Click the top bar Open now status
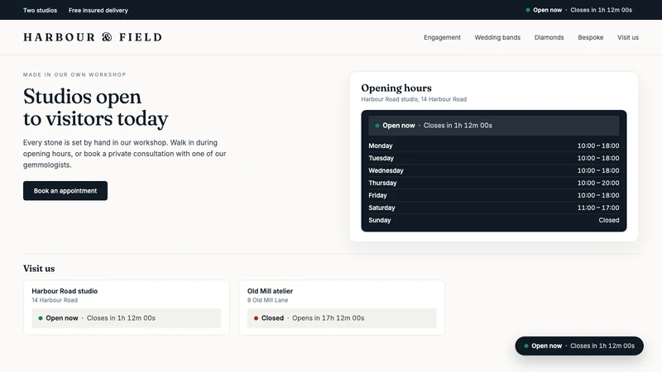This screenshot has width=662, height=372. 578,10
